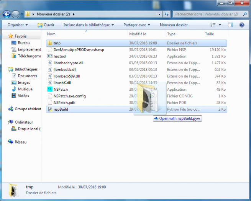Click the NSPatch application icon

(49, 89)
